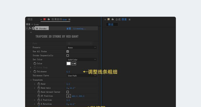Click the XY Position crosshair point picker
This screenshot has height=107, width=201.
coord(69,96)
